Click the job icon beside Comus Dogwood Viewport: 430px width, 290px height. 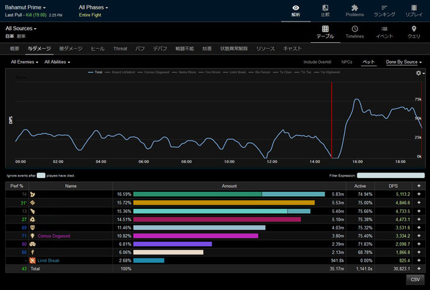pos(33,236)
